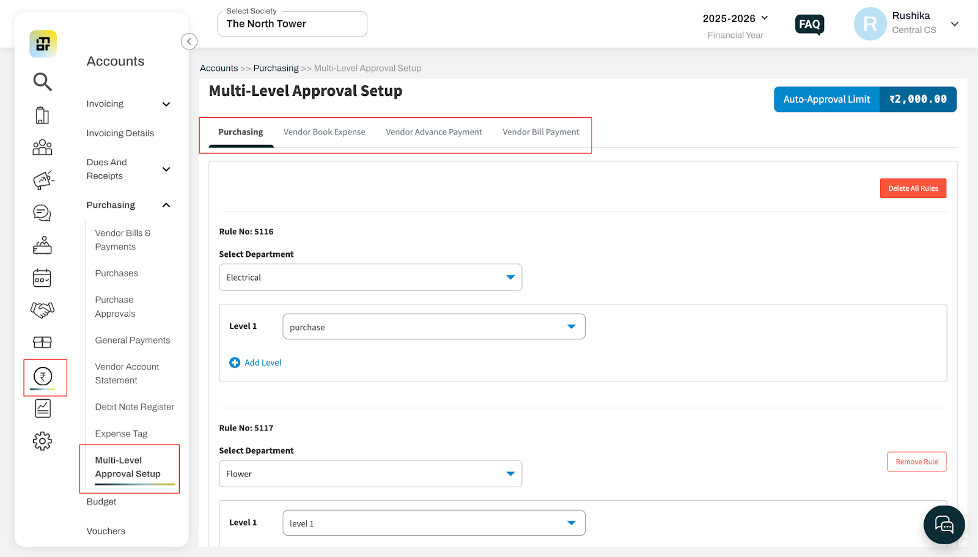The image size is (978, 557).
Task: Open the people group icon in sidebar
Action: [x=42, y=147]
